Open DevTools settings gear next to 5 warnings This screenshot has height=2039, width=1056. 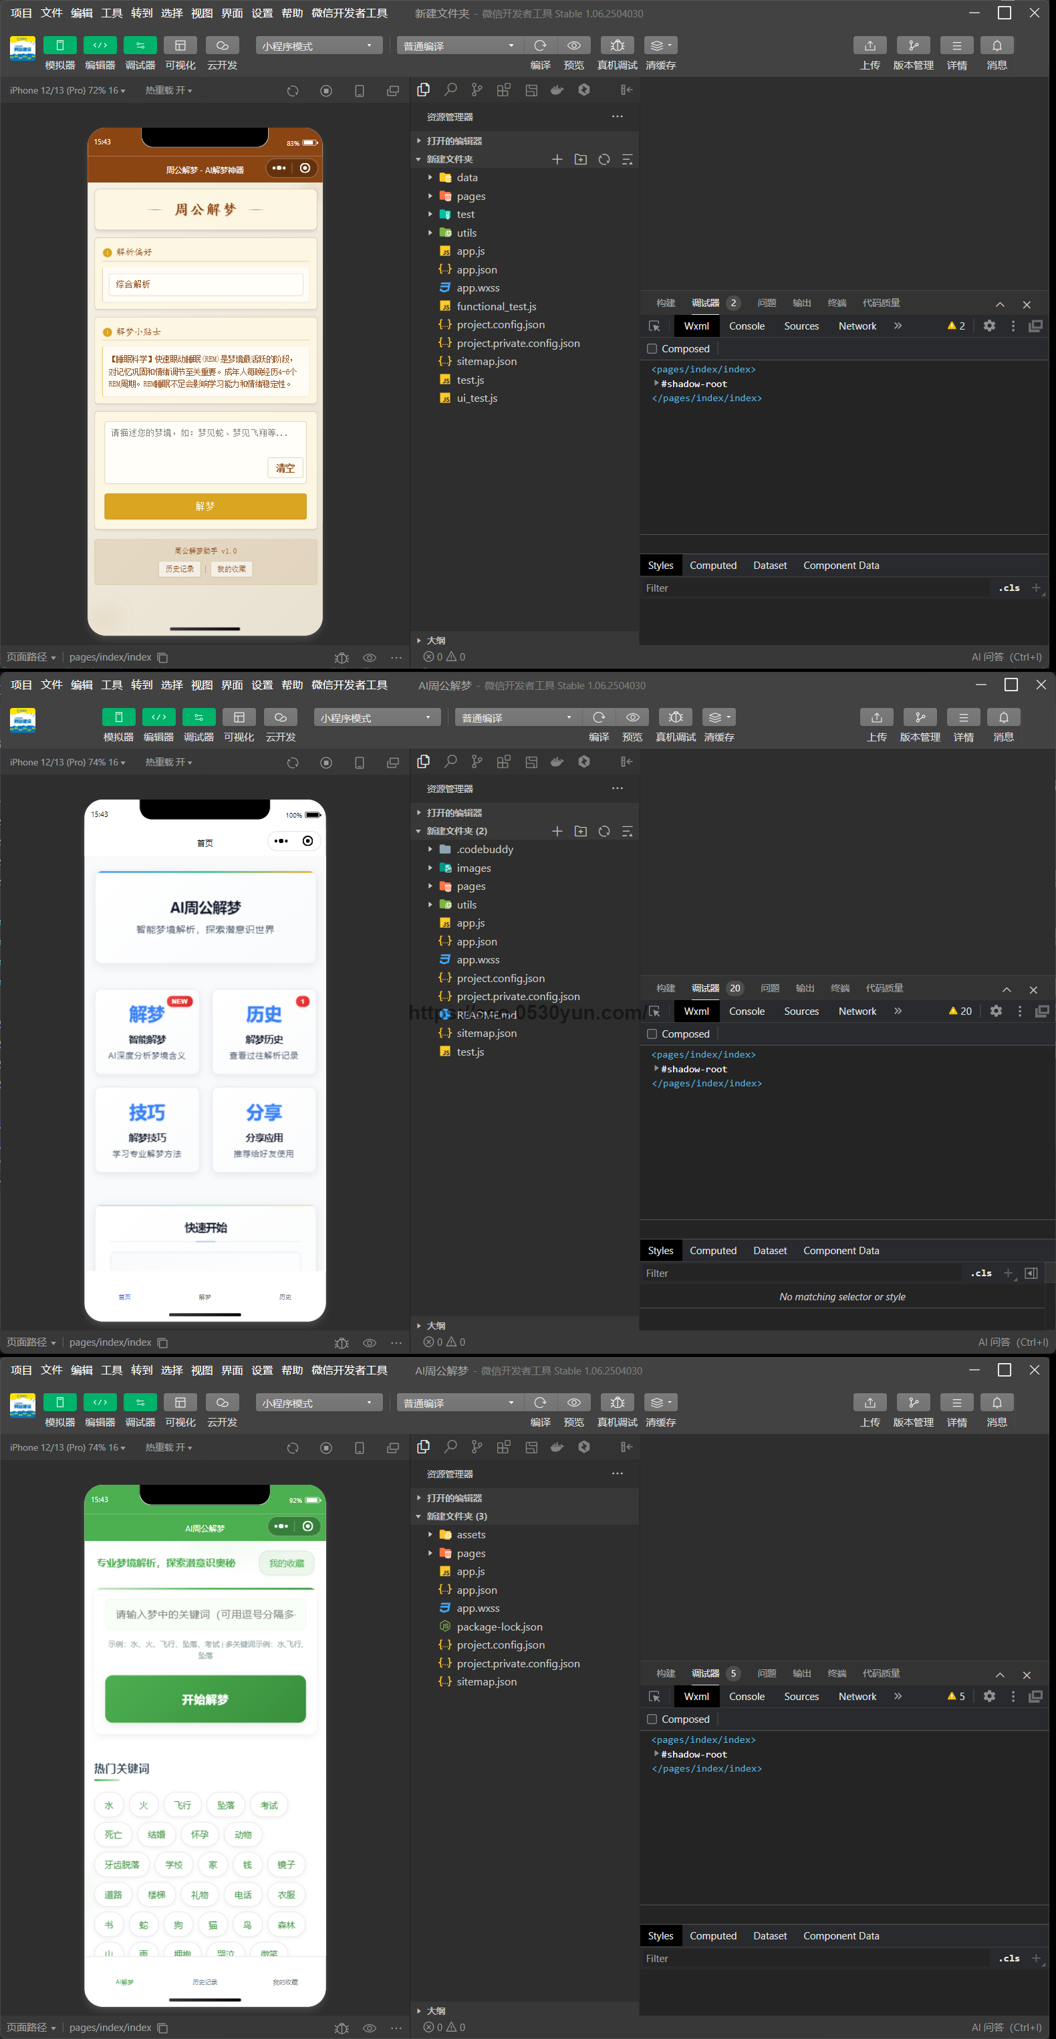[x=988, y=1696]
